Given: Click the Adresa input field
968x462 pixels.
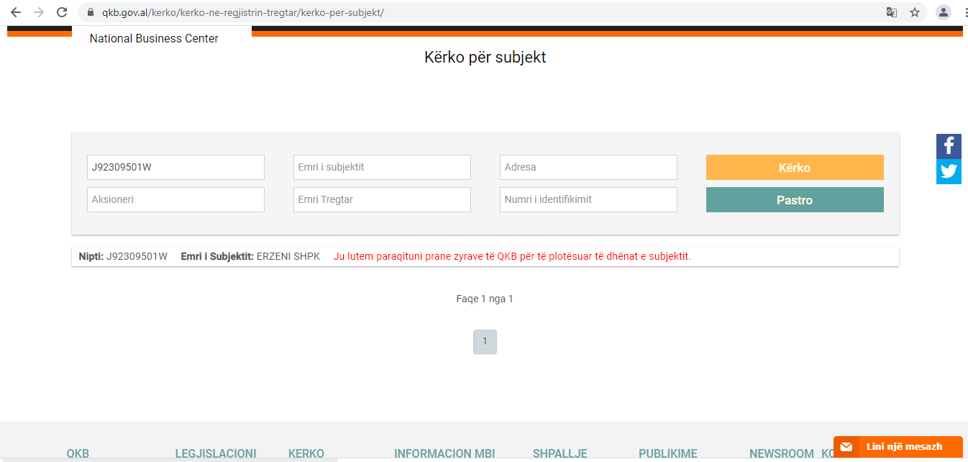Looking at the screenshot, I should tap(588, 167).
